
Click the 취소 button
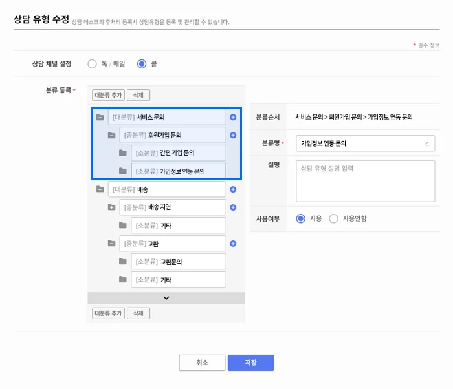(x=202, y=363)
